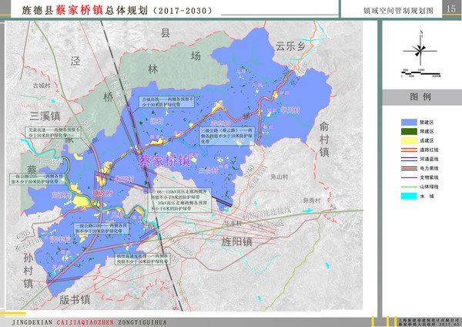462x327 pixels.
Task: Click the 66-110kV高压走廊 annotation box
Action: pos(179,200)
